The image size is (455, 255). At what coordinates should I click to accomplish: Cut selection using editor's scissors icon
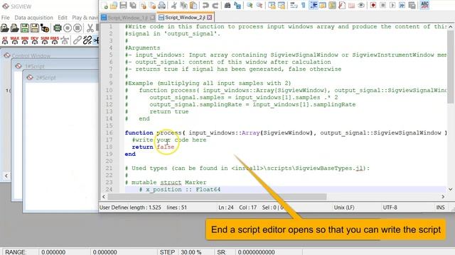(173, 5)
